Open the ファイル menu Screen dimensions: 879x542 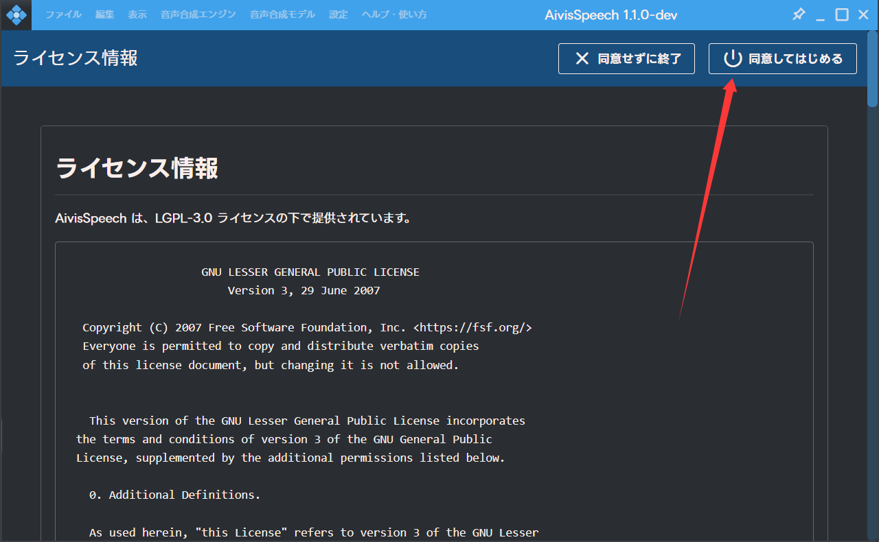[x=63, y=14]
